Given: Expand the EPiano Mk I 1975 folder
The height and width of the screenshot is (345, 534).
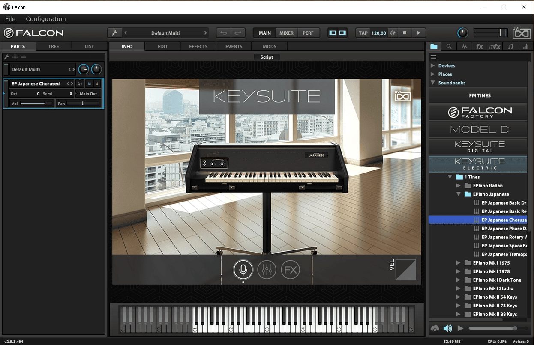Looking at the screenshot, I should tap(459, 262).
